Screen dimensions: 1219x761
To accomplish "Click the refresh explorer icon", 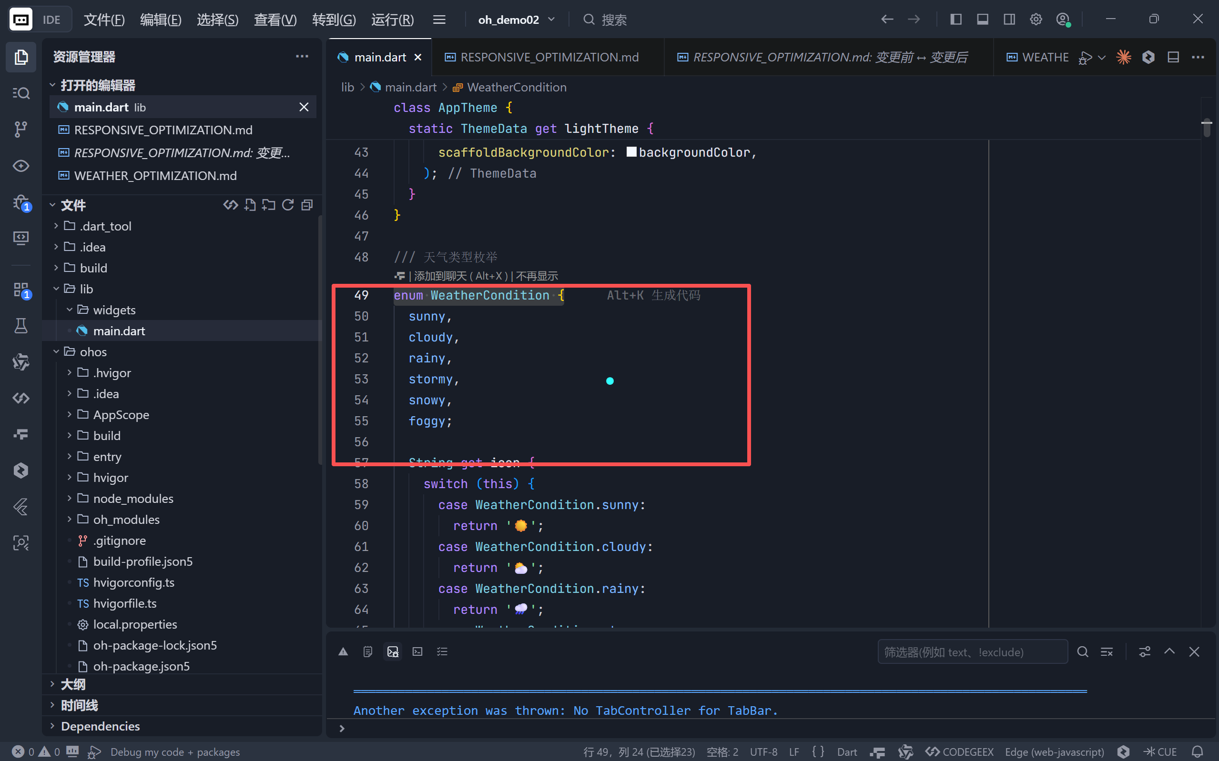I will tap(287, 205).
